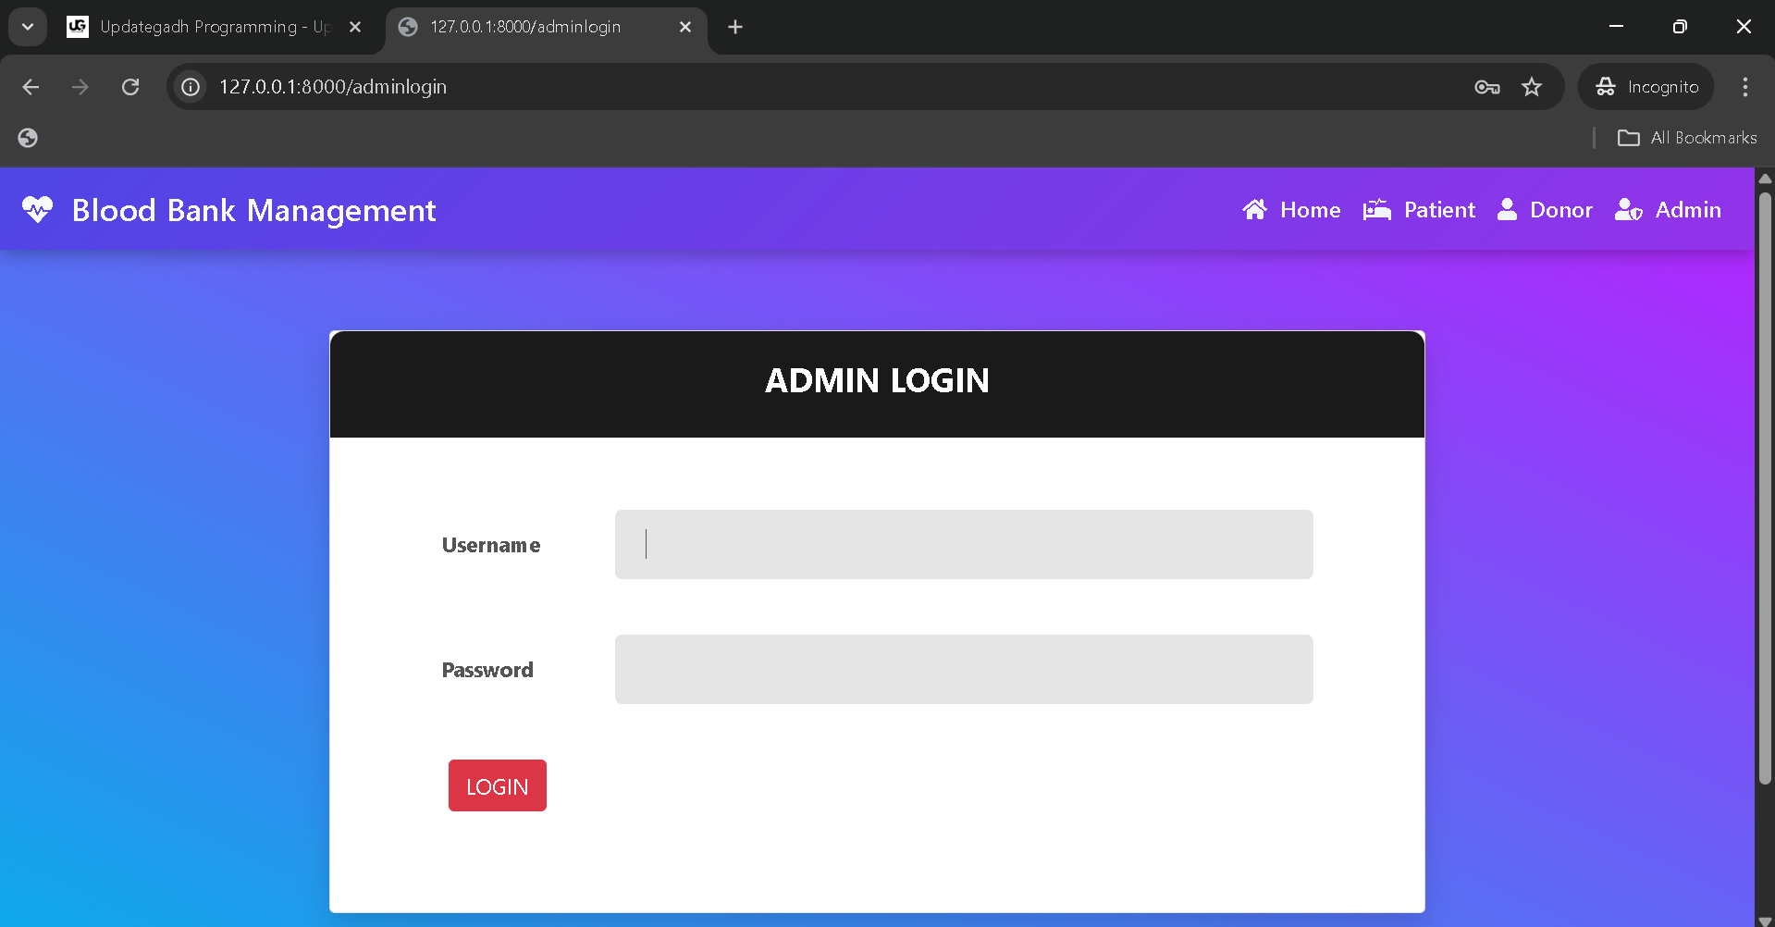
Task: Focus the Username input field
Action: click(963, 544)
